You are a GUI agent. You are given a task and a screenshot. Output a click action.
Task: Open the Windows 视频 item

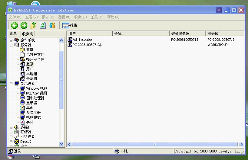[37, 88]
